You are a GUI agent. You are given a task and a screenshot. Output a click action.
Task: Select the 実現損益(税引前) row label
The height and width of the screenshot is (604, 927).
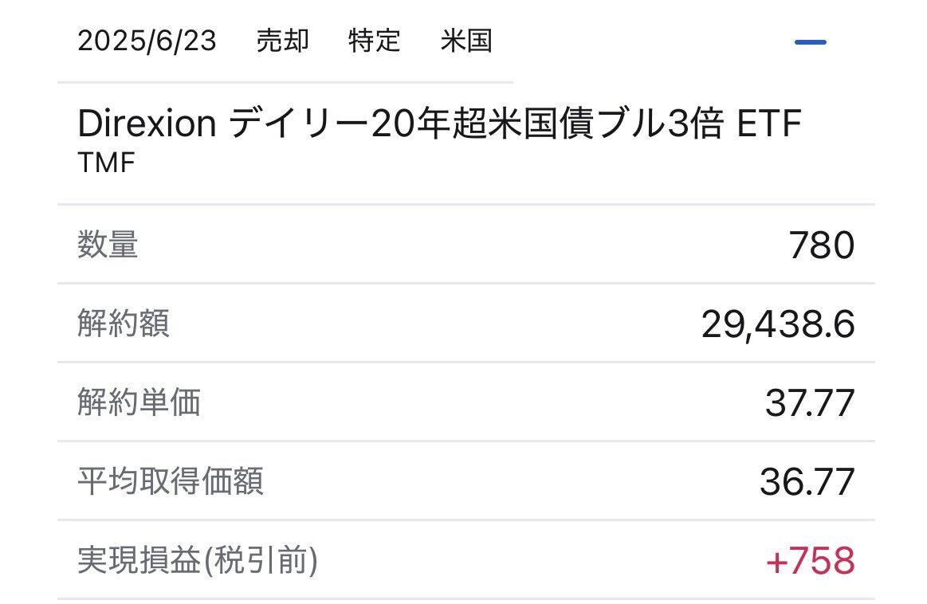tap(198, 559)
